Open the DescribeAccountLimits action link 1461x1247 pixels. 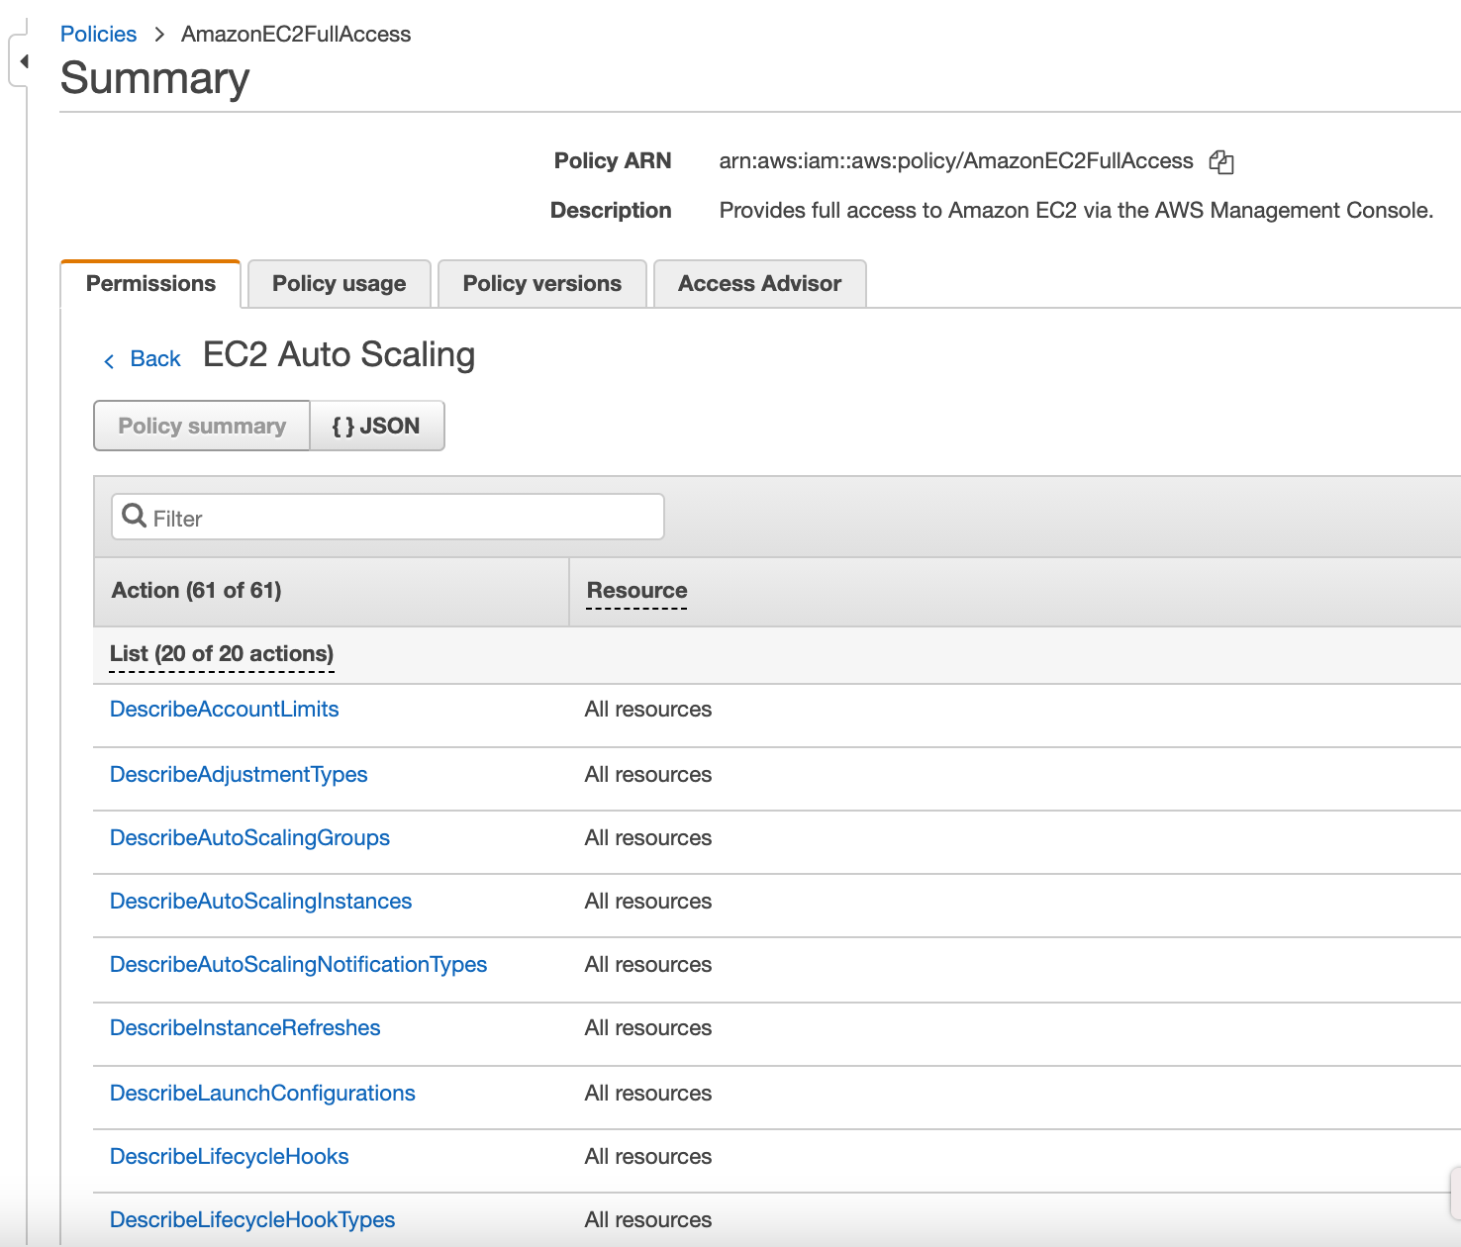[224, 710]
